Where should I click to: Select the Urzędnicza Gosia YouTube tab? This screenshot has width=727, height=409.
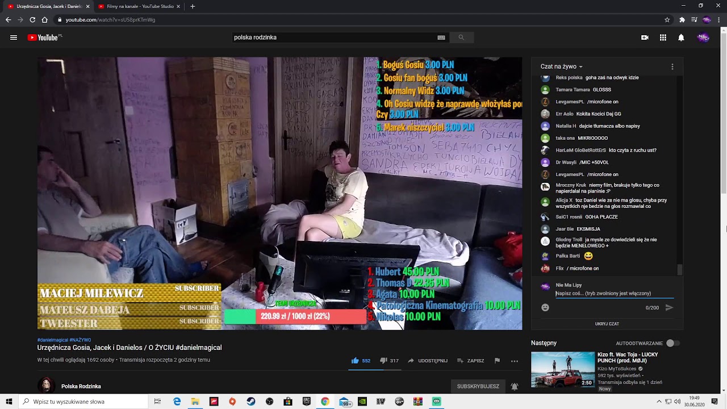pos(49,6)
